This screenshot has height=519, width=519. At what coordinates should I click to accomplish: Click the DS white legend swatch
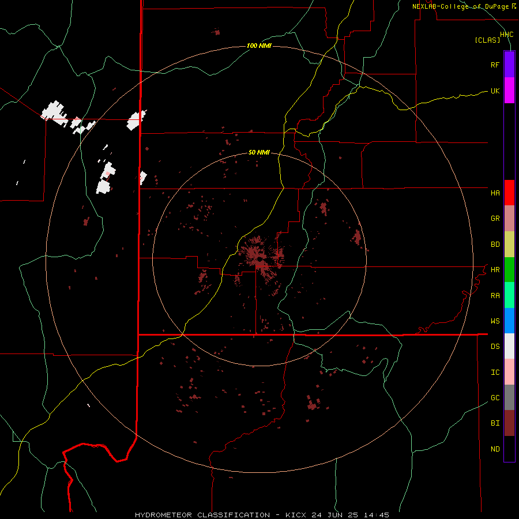509,346
